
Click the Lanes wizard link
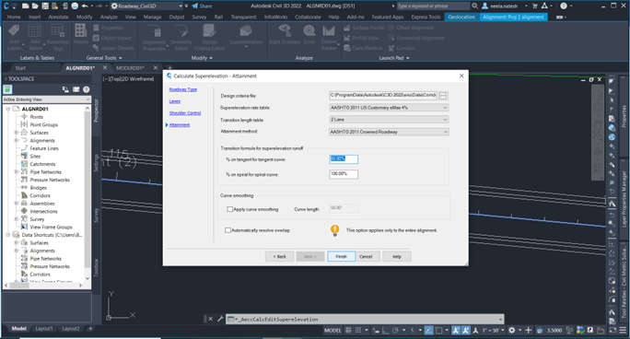[175, 101]
